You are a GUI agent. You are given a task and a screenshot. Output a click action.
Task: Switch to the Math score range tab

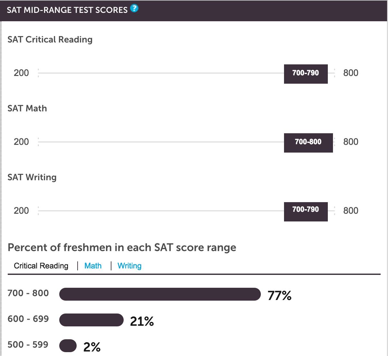click(x=93, y=266)
